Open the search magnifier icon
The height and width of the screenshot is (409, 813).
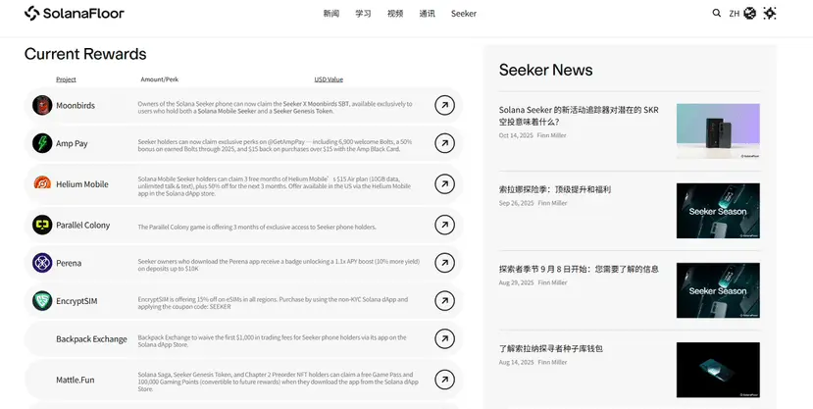717,13
